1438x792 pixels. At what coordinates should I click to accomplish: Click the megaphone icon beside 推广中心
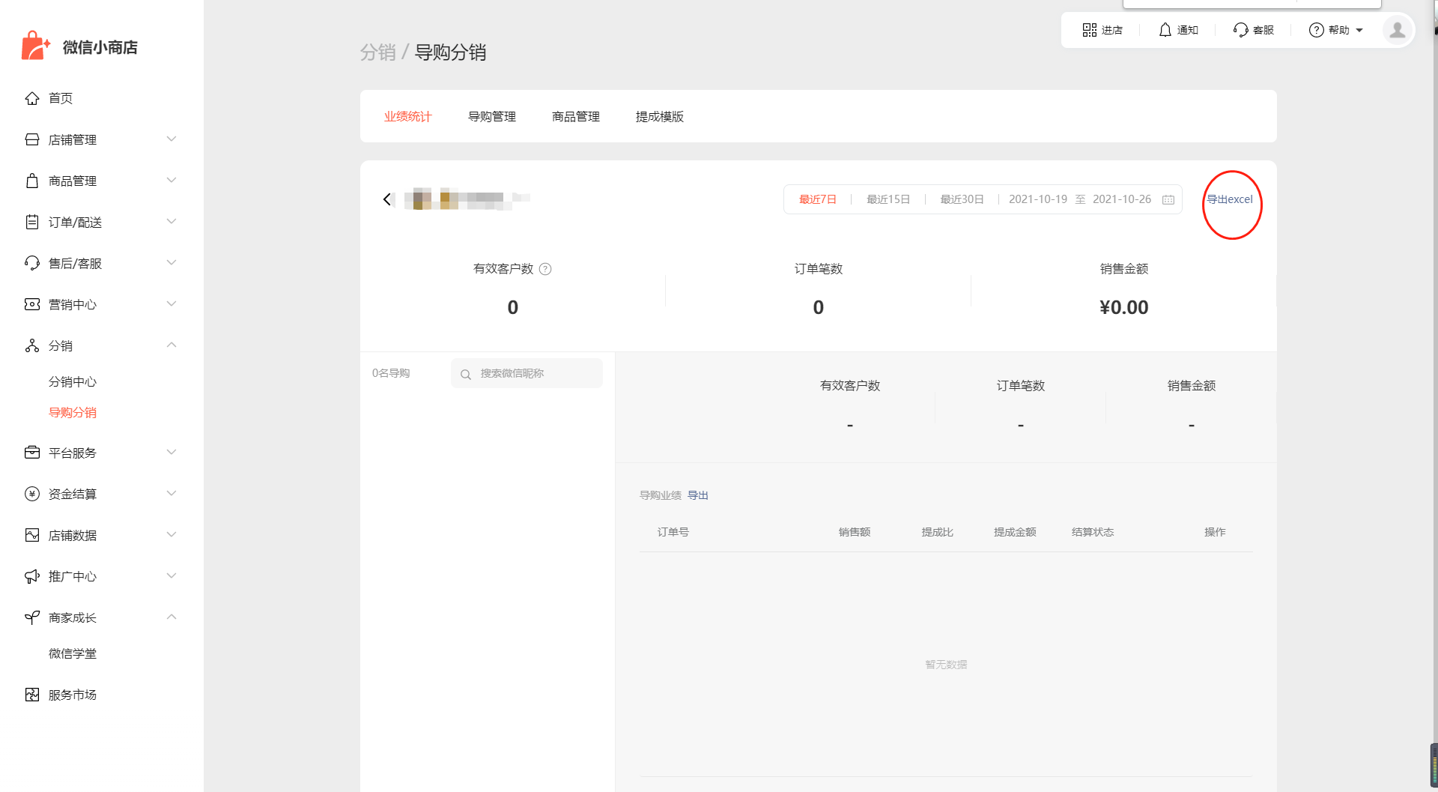[x=32, y=576]
